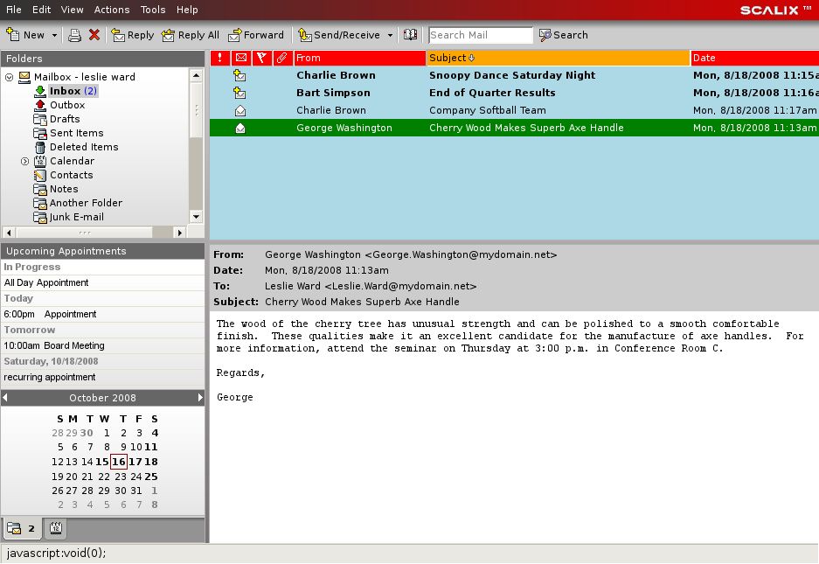Screen dimensions: 819x564
Task: Click the red Delete X icon
Action: coord(94,35)
